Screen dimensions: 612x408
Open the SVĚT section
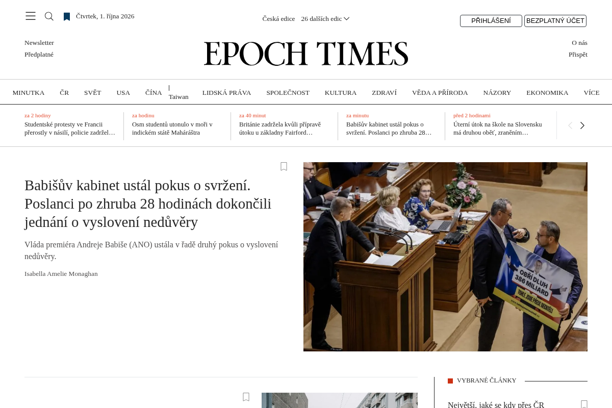(x=93, y=93)
